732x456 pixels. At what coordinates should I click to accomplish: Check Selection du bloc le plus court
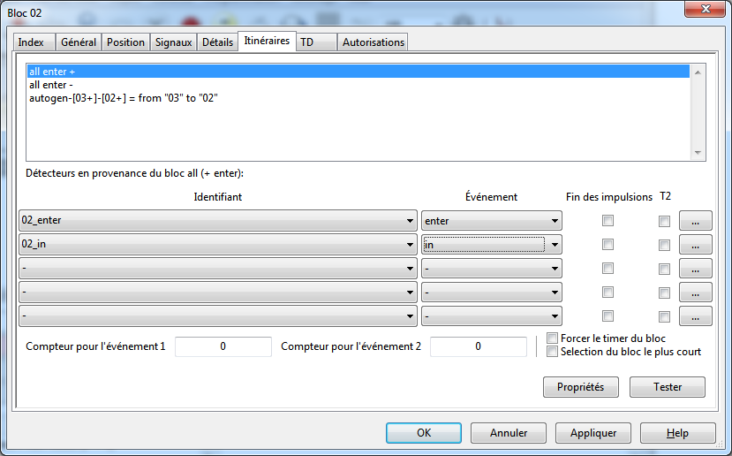[553, 352]
